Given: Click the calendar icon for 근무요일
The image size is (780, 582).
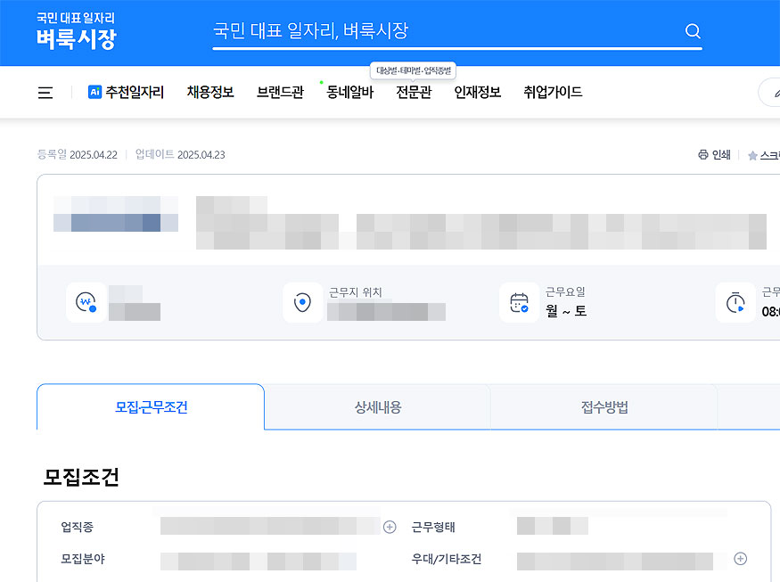Looking at the screenshot, I should (x=519, y=302).
